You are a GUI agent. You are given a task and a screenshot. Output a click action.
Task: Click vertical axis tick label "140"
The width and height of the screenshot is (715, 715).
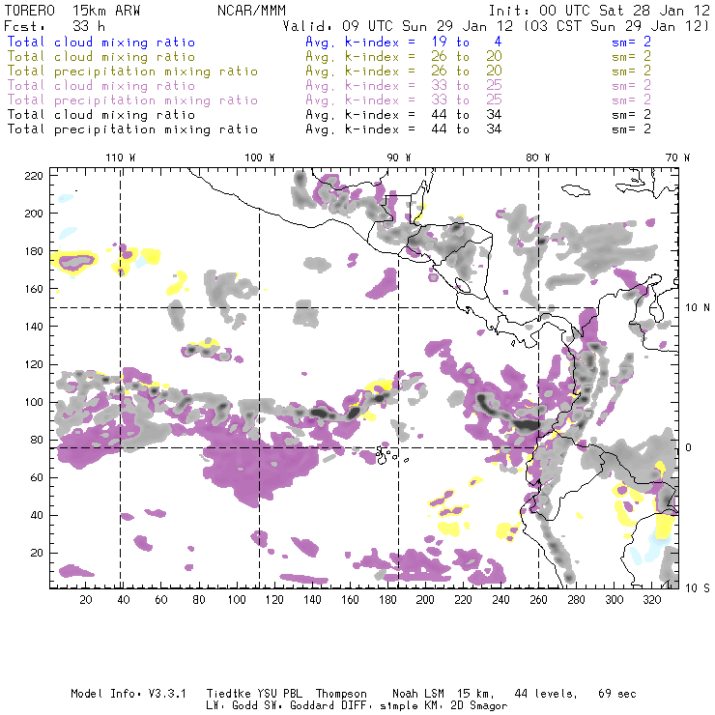click(34, 327)
